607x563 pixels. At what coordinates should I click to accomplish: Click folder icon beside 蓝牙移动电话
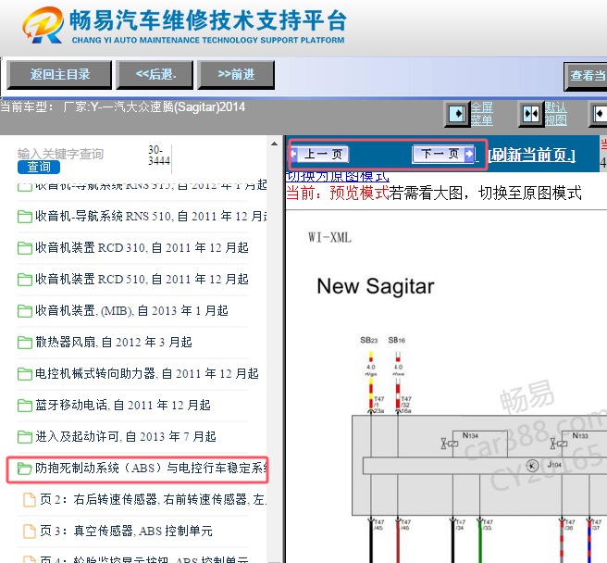coord(25,406)
